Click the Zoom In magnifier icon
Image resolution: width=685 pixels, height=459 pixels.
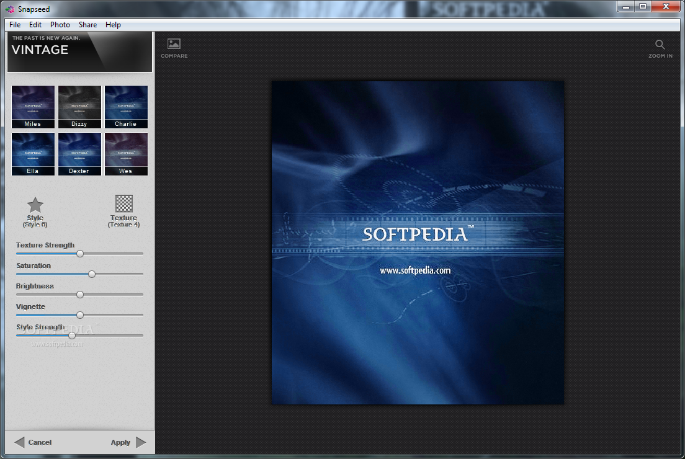[660, 44]
